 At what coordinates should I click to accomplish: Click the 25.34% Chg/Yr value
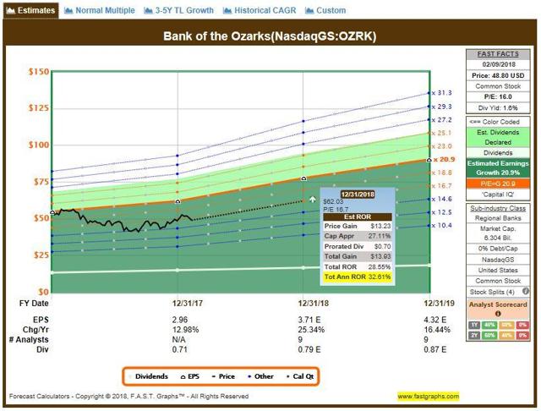(311, 330)
